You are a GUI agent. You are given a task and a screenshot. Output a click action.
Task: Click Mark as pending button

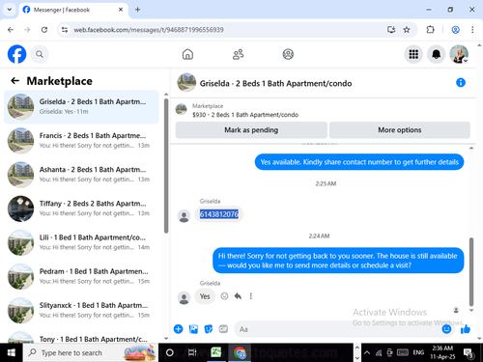tap(251, 130)
